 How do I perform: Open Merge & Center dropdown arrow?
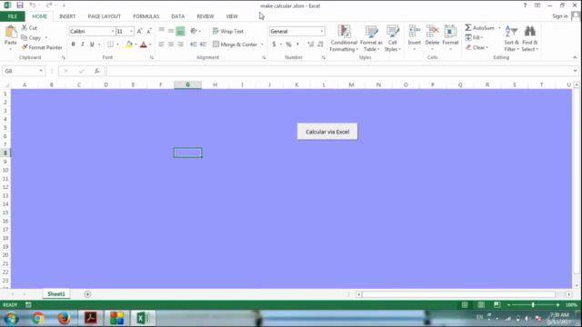click(x=263, y=45)
